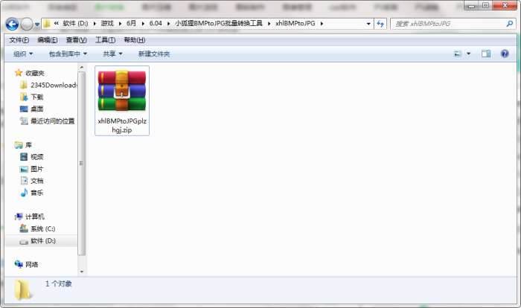Open 下载 in the navigation pane
The image size is (521, 308).
pos(37,97)
